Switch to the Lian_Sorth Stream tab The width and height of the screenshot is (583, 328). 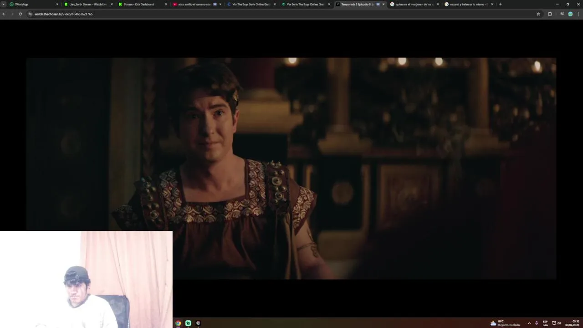(x=88, y=4)
